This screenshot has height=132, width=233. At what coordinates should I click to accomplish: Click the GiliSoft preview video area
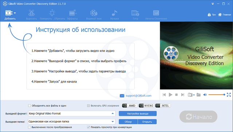coord(196,56)
